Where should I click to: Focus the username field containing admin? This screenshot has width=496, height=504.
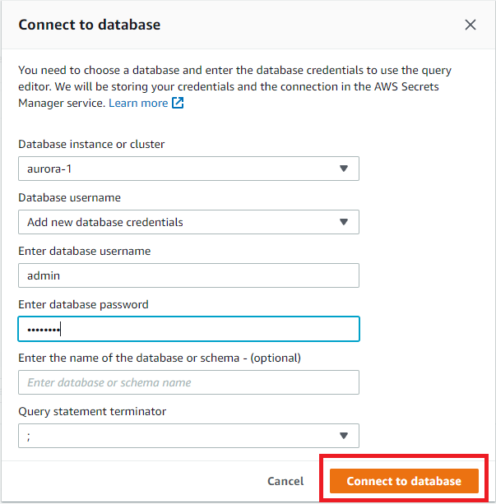click(x=188, y=275)
